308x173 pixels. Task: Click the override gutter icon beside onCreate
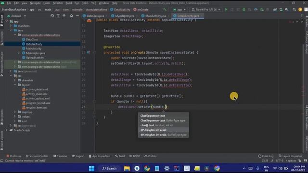click(x=89, y=52)
